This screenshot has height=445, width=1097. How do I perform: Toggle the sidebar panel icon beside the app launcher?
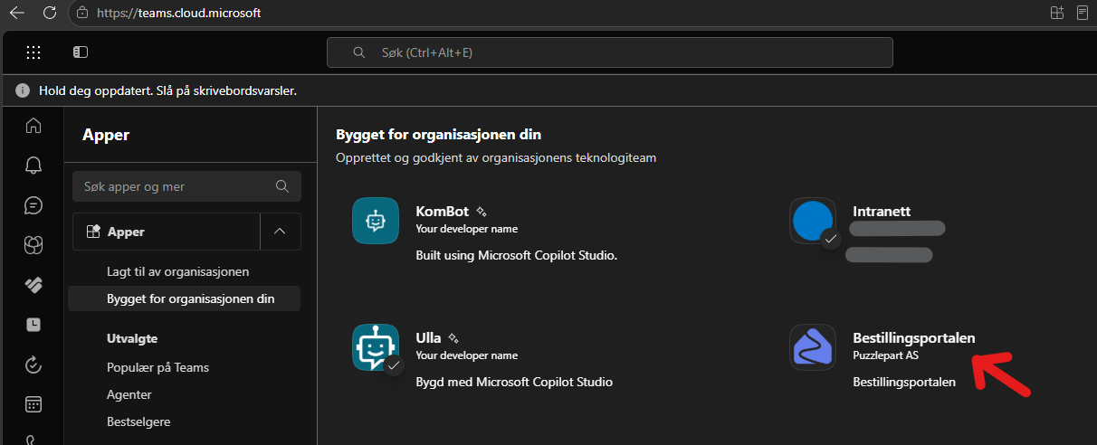[81, 52]
